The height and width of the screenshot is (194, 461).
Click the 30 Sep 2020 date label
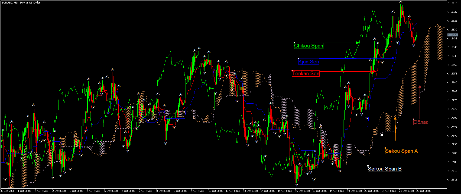[8, 191]
